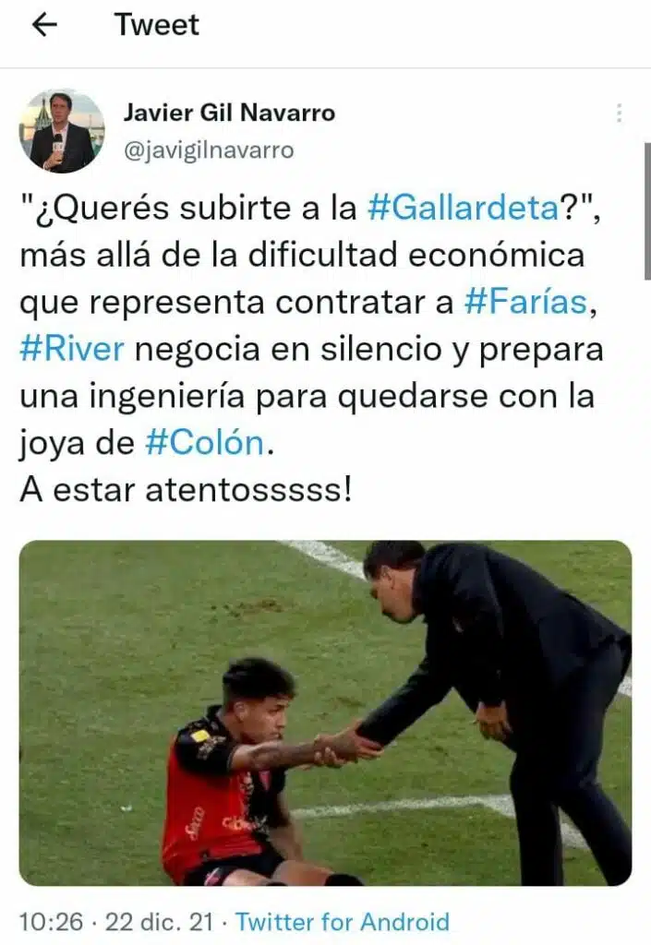
Task: Tap the back arrow icon
Action: (44, 25)
